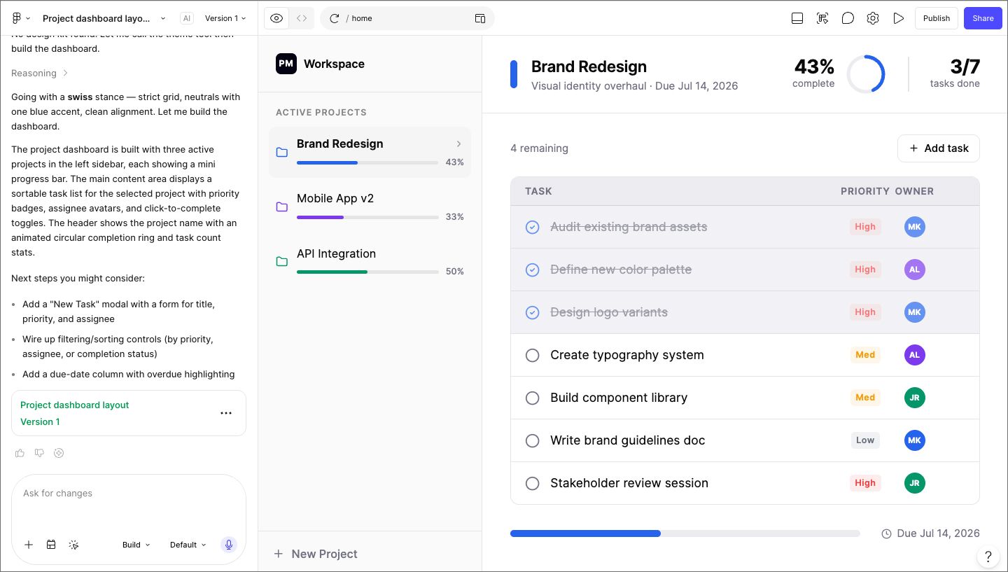Image resolution: width=1008 pixels, height=572 pixels.
Task: Sort by the OWNER column header
Action: (x=914, y=191)
